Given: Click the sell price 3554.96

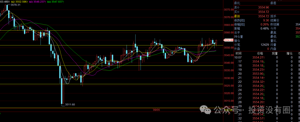Looking at the screenshot, I should tap(263, 8).
